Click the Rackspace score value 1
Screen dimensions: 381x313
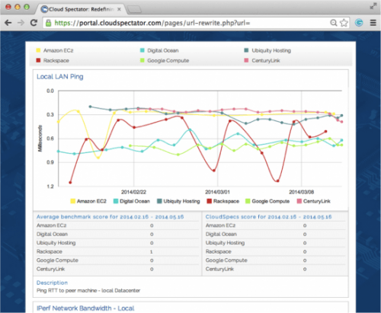[x=152, y=252]
